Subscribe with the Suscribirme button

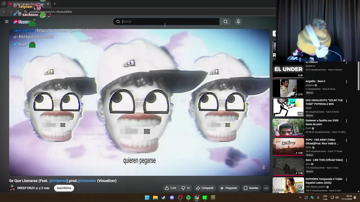point(64,188)
